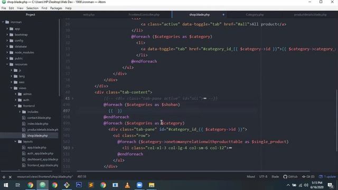This screenshot has height=190, width=338.
Task: Expand the sass folder chevron
Action: tap(12, 82)
